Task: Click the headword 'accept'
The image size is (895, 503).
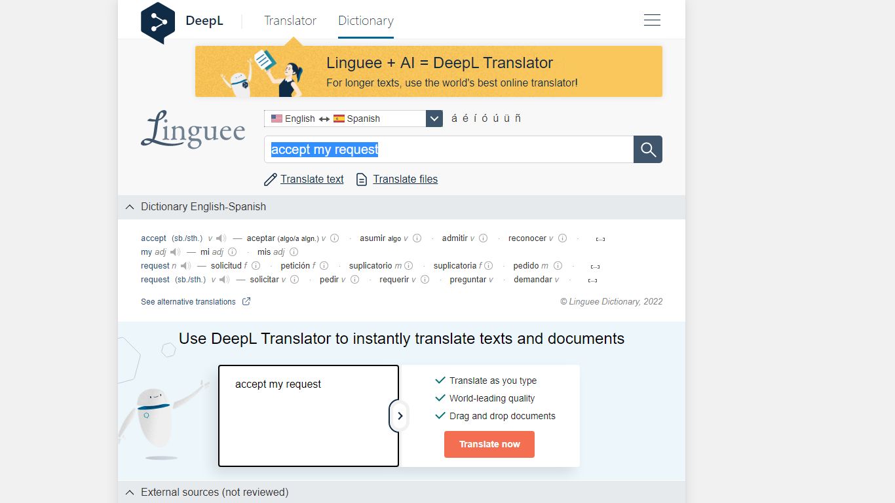Action: [x=154, y=238]
